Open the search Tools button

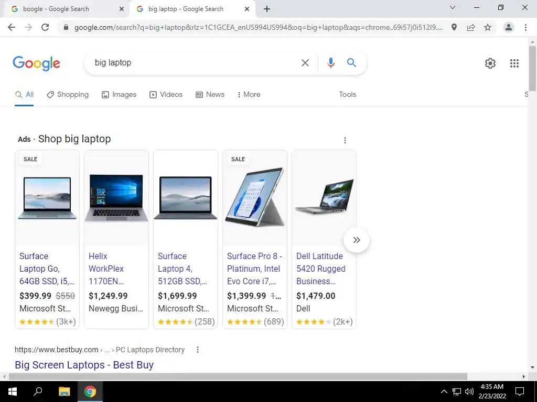tap(347, 95)
